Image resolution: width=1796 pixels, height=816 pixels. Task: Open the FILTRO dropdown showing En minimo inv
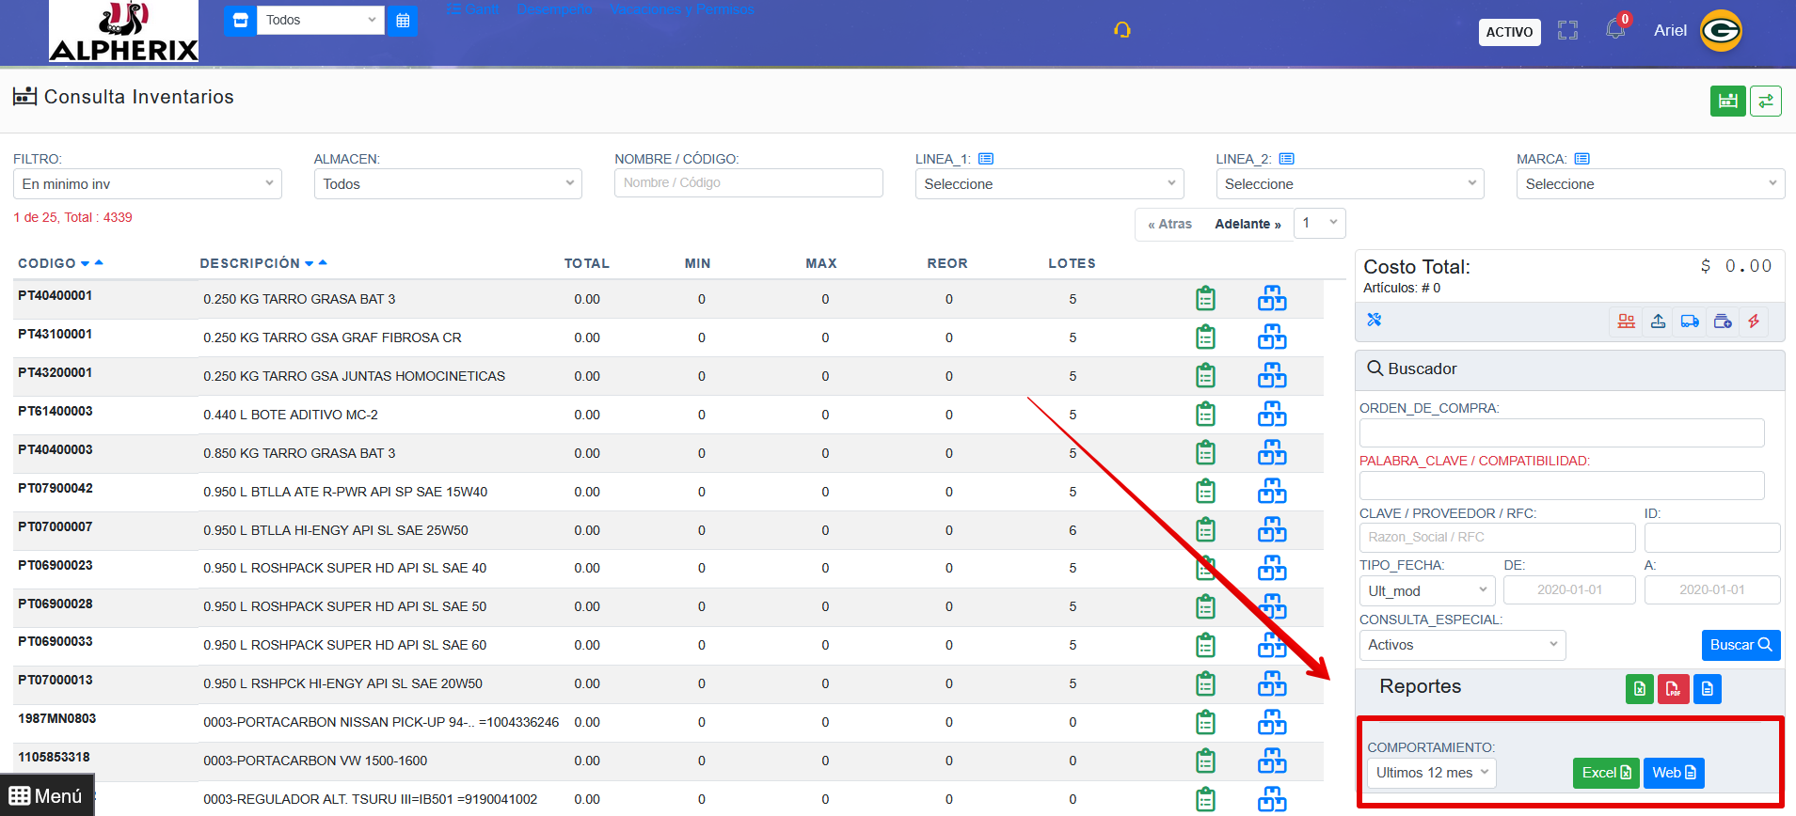pyautogui.click(x=148, y=184)
